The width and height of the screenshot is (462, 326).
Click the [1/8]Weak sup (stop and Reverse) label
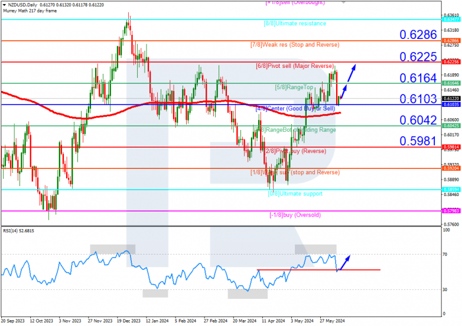pyautogui.click(x=295, y=172)
